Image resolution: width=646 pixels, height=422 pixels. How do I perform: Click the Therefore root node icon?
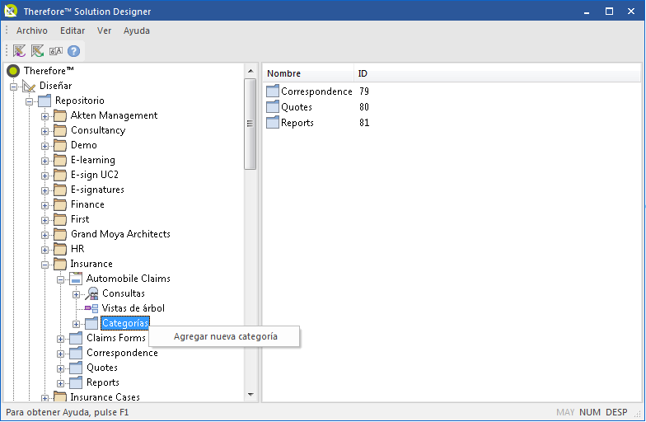(x=13, y=71)
